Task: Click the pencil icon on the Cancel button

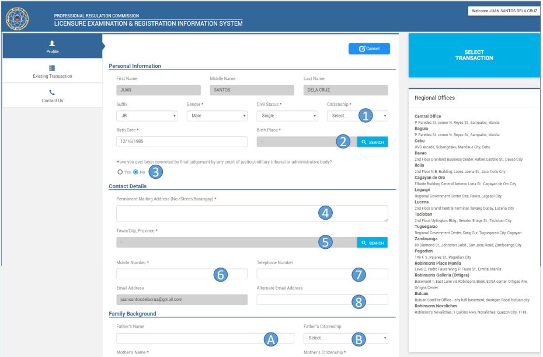Action: click(363, 48)
